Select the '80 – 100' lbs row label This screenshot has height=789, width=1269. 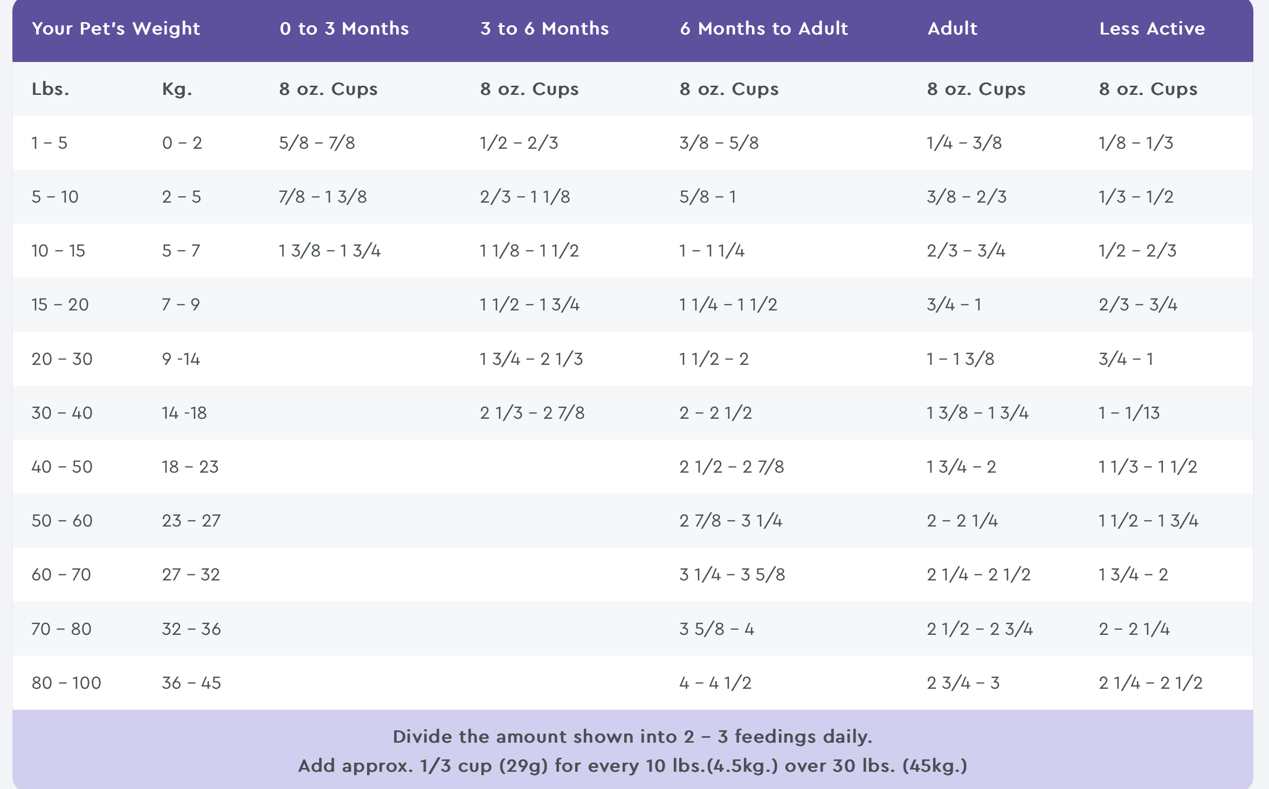click(66, 683)
